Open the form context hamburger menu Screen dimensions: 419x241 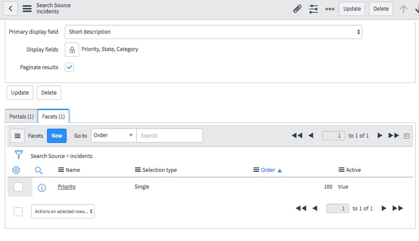tap(27, 8)
